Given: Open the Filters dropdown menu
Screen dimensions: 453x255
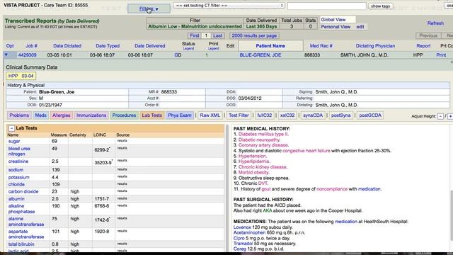Looking at the screenshot, I should 149,8.
